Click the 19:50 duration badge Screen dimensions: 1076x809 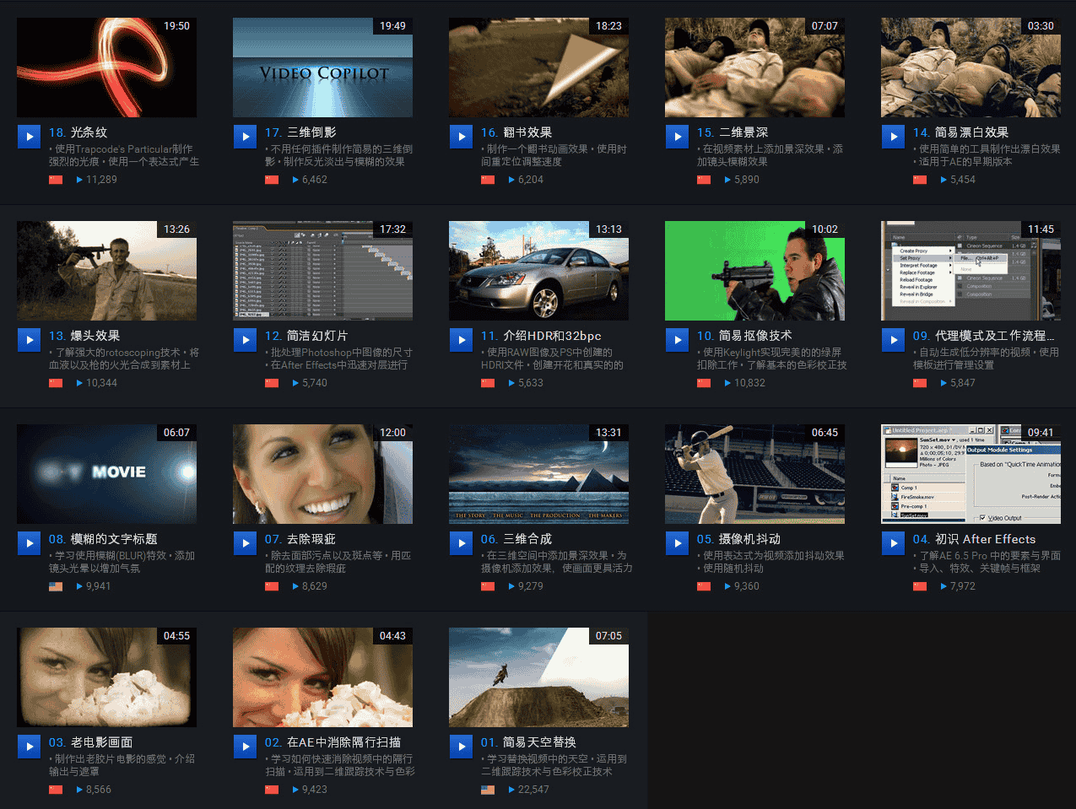pyautogui.click(x=176, y=26)
